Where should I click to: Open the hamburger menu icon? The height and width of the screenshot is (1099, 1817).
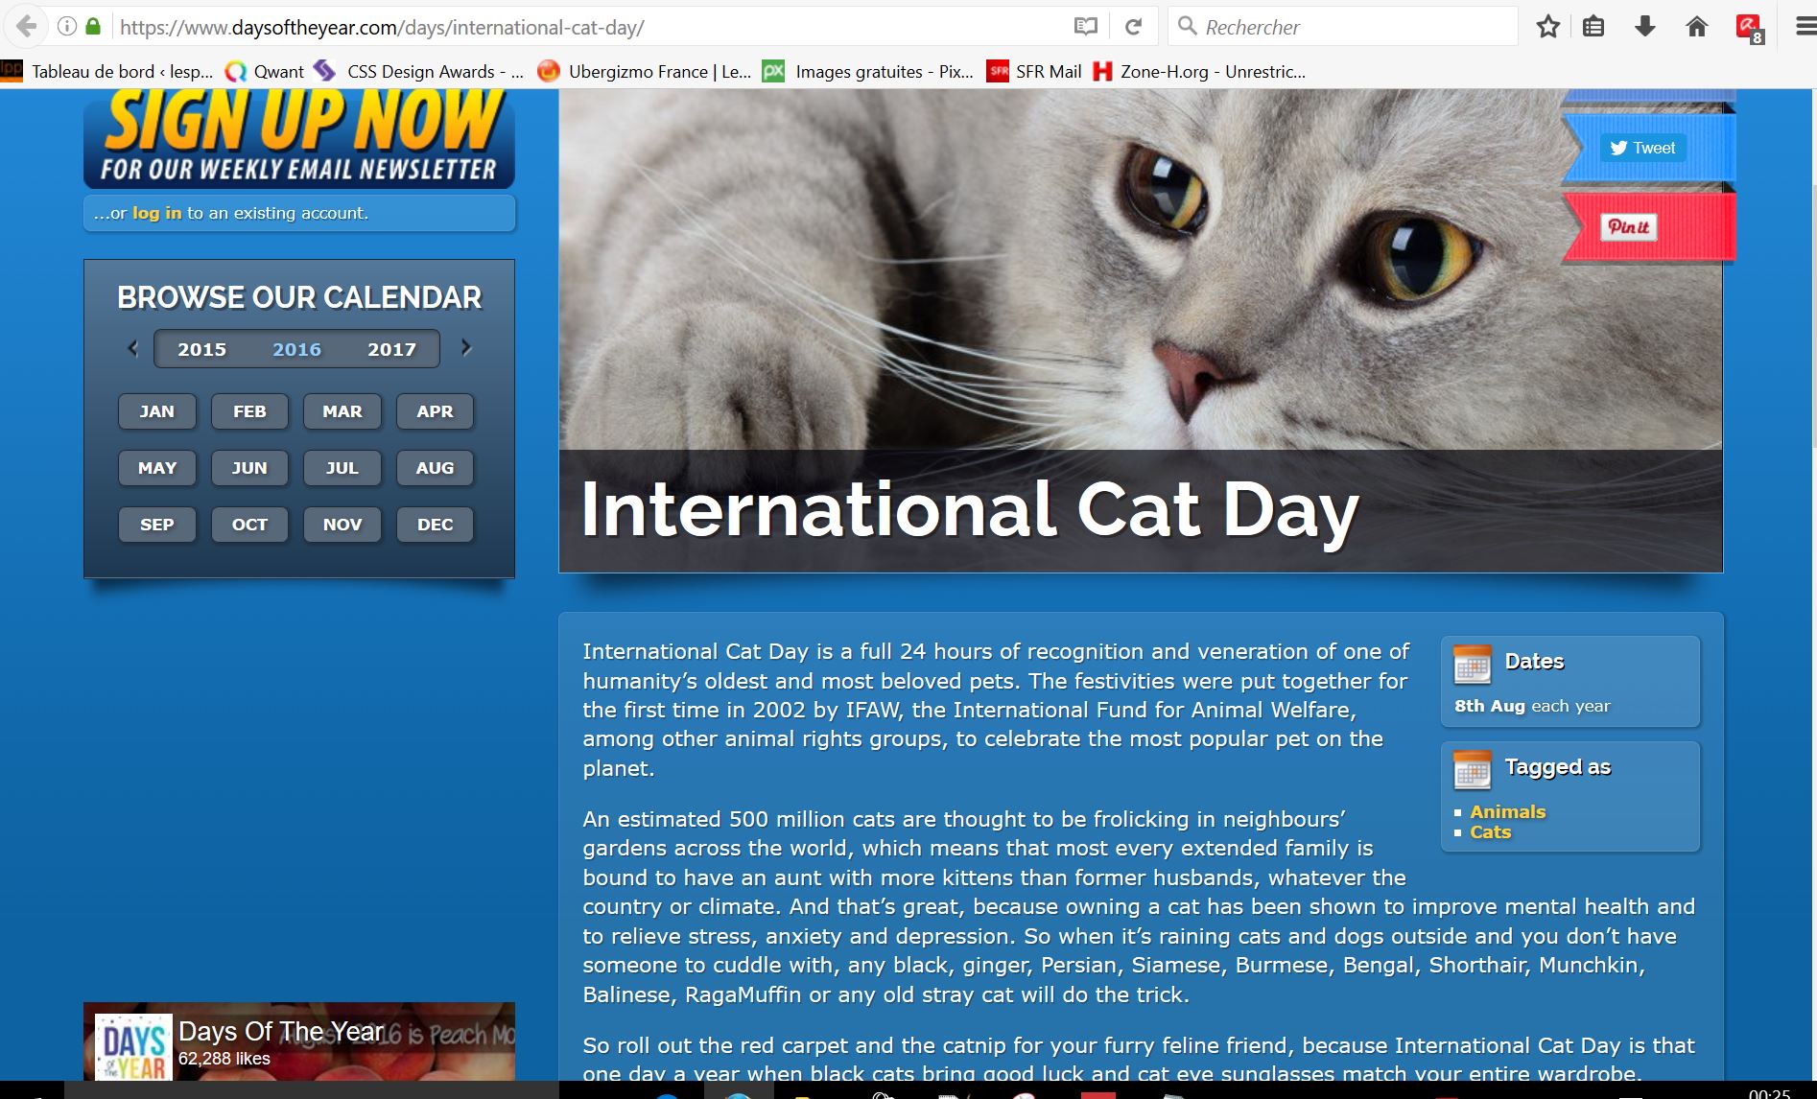tap(1805, 27)
